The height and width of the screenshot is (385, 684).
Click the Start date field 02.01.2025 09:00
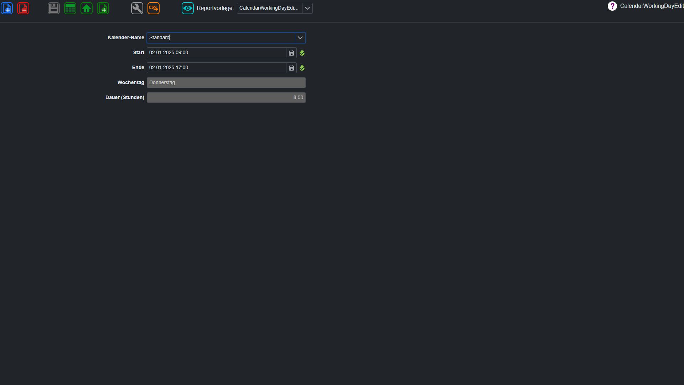(x=217, y=53)
